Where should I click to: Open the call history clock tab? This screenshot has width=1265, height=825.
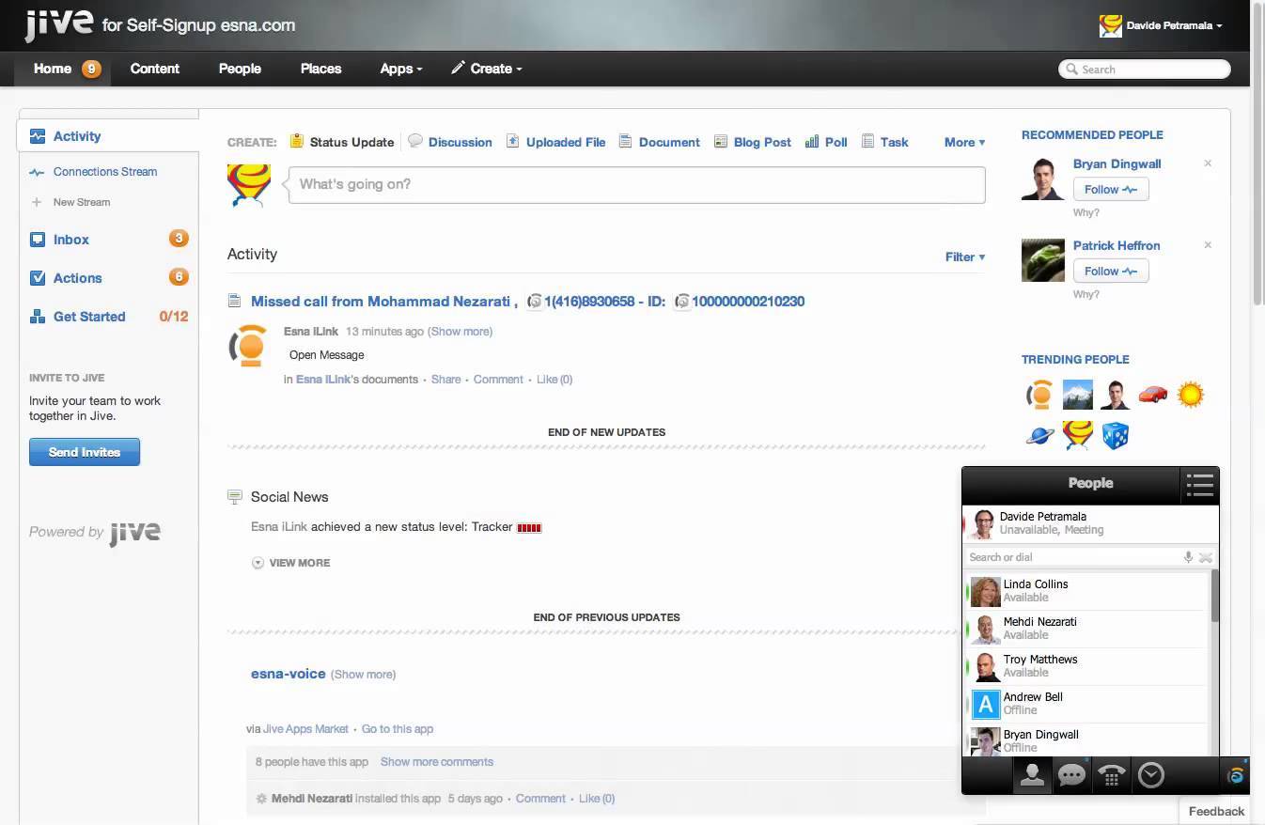tap(1150, 775)
